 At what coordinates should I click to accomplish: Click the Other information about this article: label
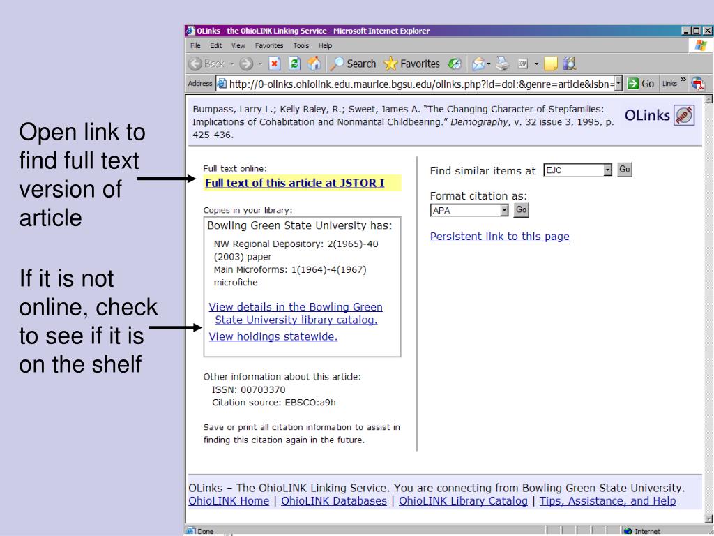[282, 377]
